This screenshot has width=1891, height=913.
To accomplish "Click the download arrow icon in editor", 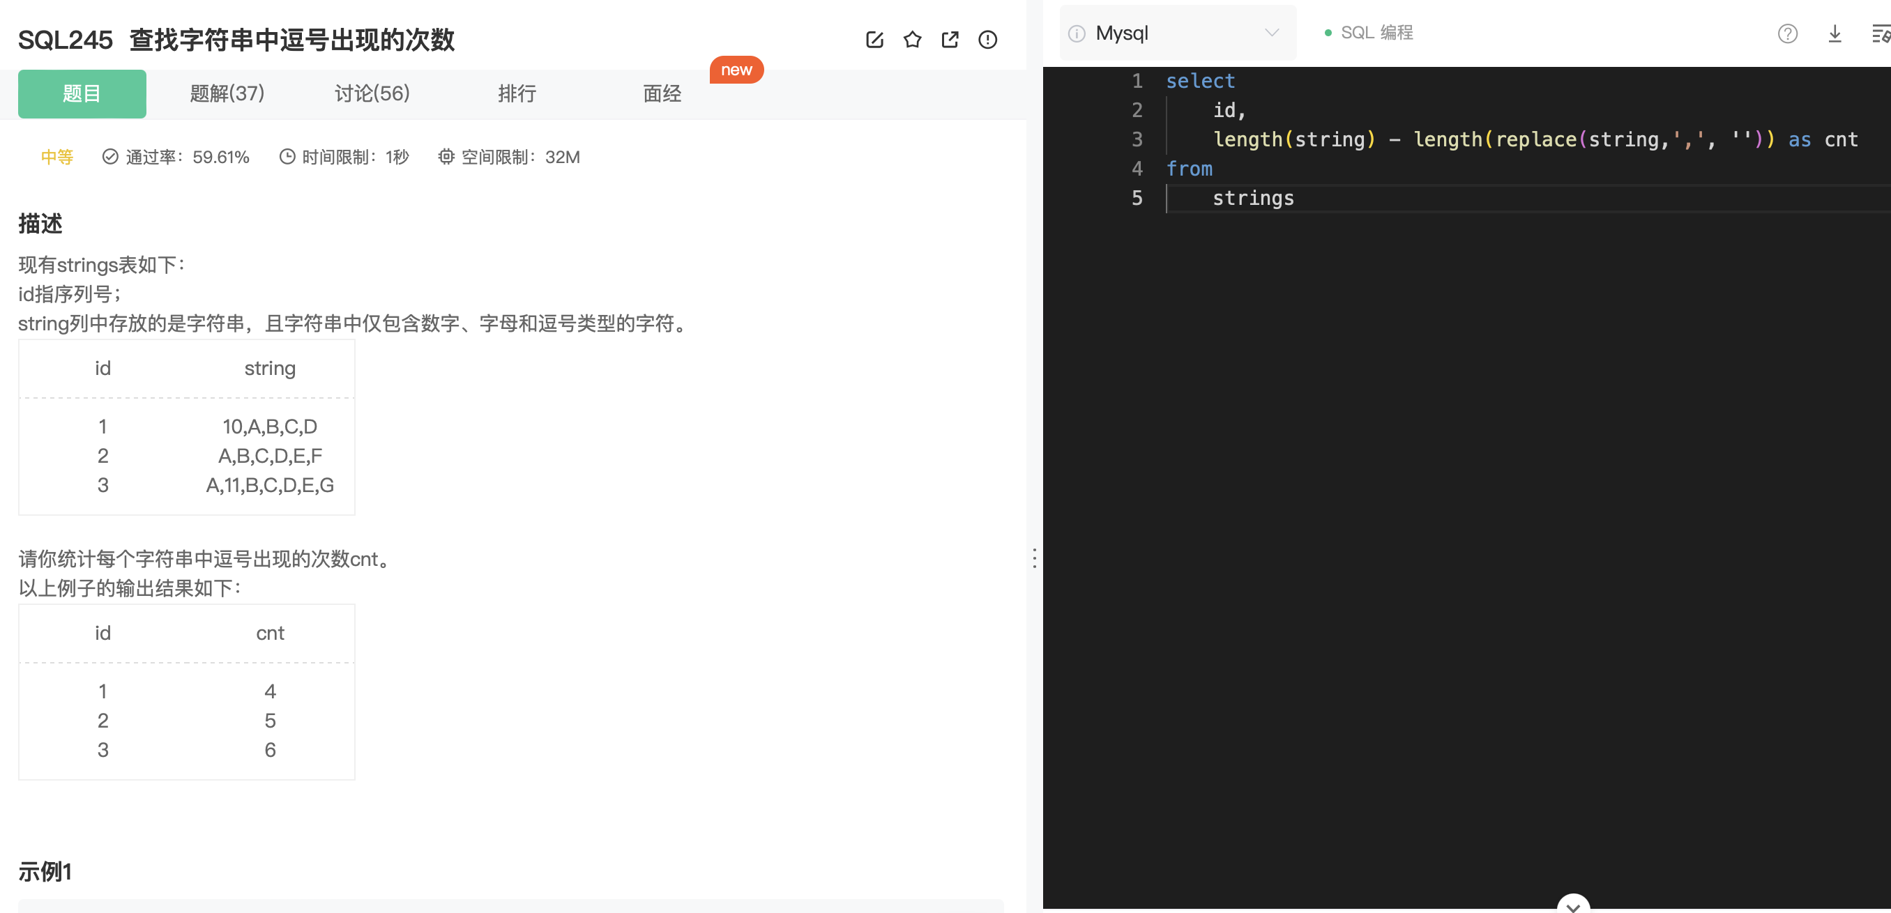I will tap(1835, 33).
